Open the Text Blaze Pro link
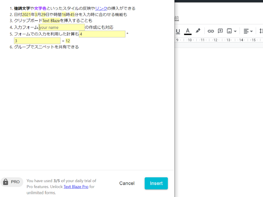 [76, 186]
